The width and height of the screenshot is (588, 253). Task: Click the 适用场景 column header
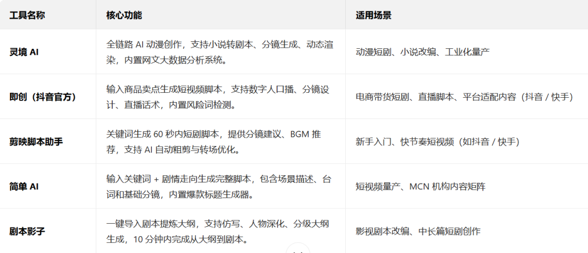pyautogui.click(x=467, y=15)
